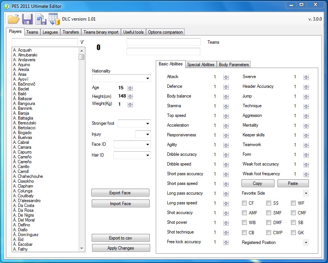328x263 pixels.
Task: Open file with the folder icon
Action: tap(13, 19)
